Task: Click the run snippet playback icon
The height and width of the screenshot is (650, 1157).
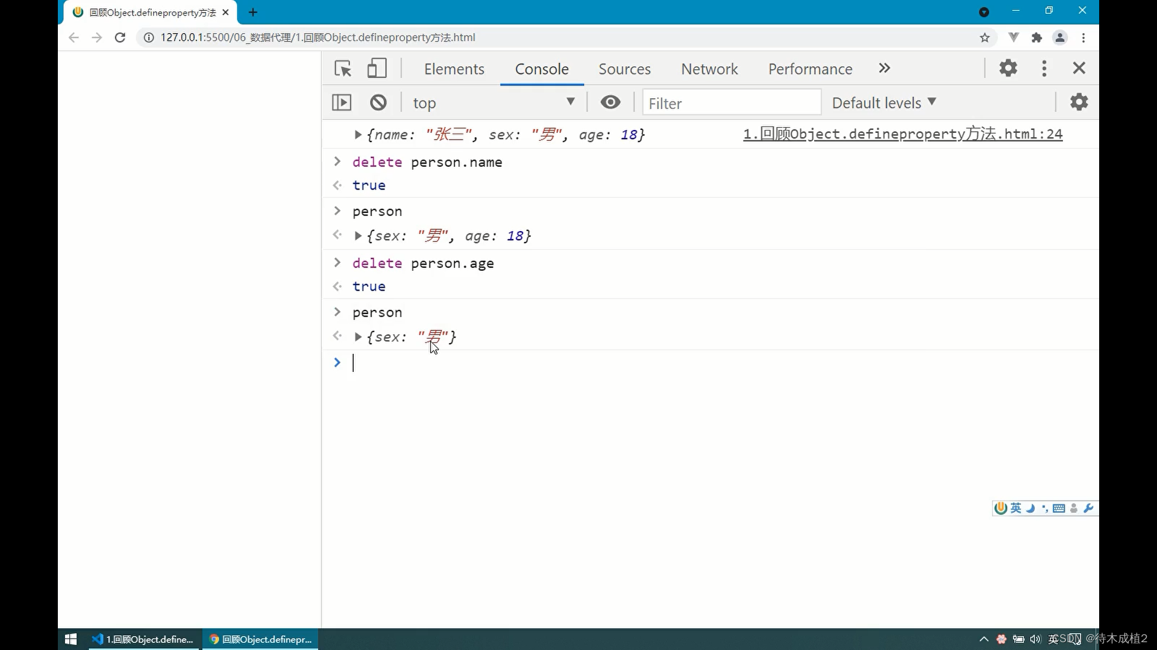Action: tap(342, 102)
